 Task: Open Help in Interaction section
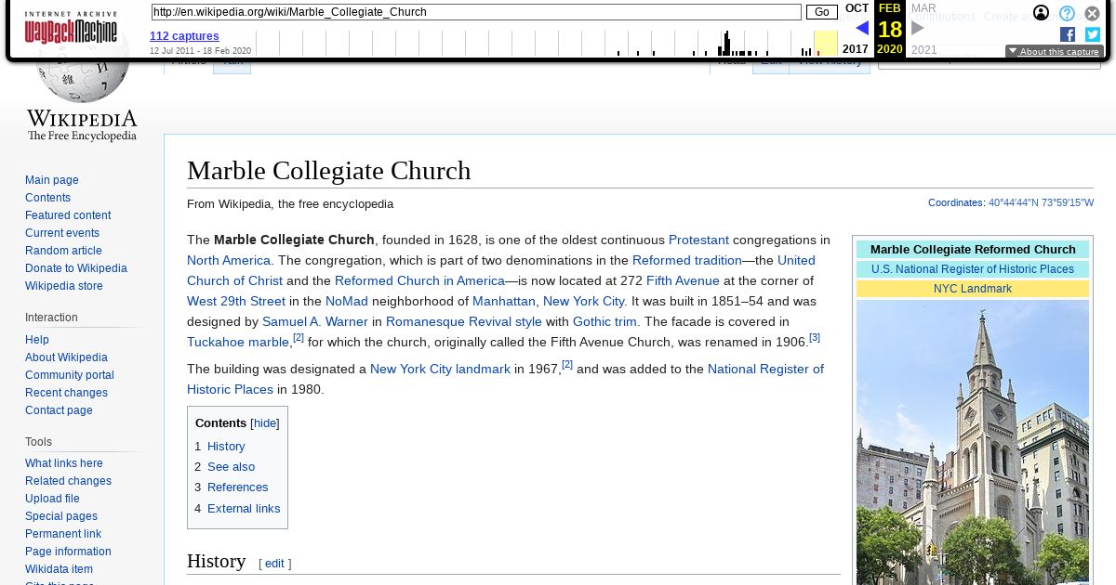click(x=37, y=340)
